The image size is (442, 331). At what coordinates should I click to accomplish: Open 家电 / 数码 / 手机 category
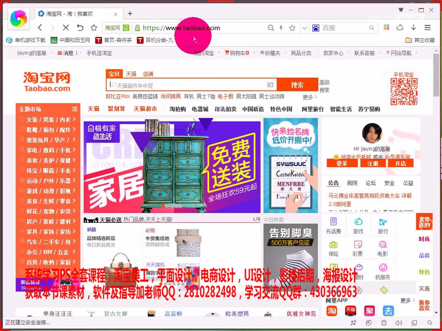[x=48, y=150]
